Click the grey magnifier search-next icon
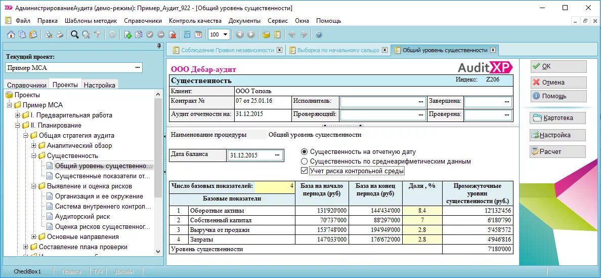The width and height of the screenshot is (601, 278). tap(86, 34)
